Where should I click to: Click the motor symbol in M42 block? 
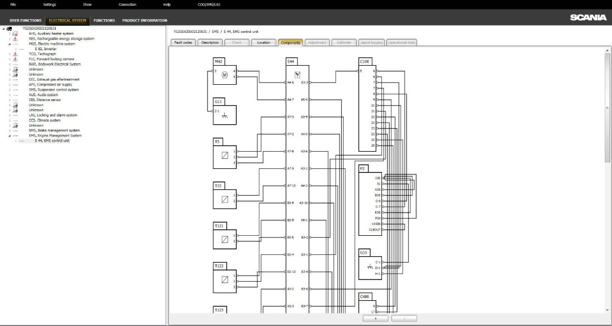point(225,75)
